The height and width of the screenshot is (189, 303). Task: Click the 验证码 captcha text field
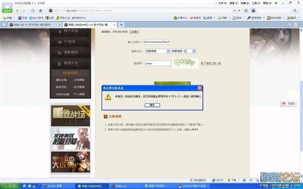(158, 63)
